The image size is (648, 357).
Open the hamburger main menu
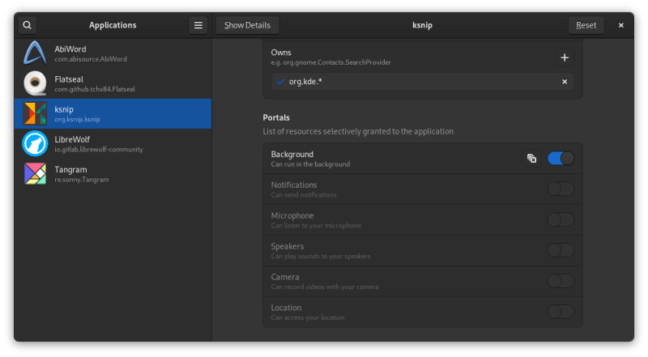click(198, 25)
